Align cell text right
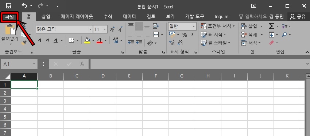 coord(147,35)
